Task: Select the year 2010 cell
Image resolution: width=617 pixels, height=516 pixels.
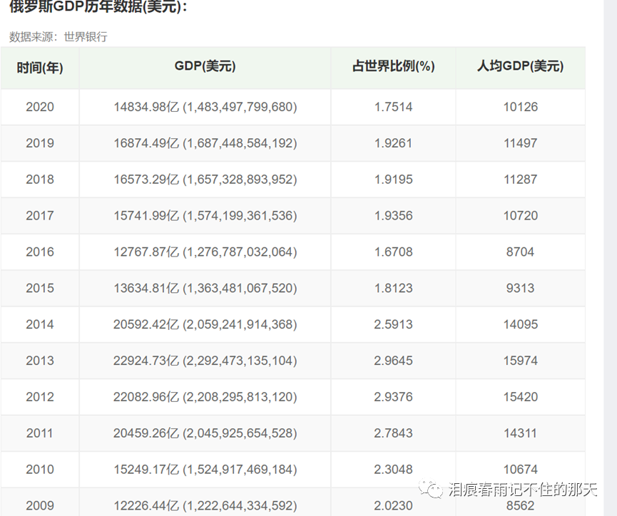Action: point(40,469)
